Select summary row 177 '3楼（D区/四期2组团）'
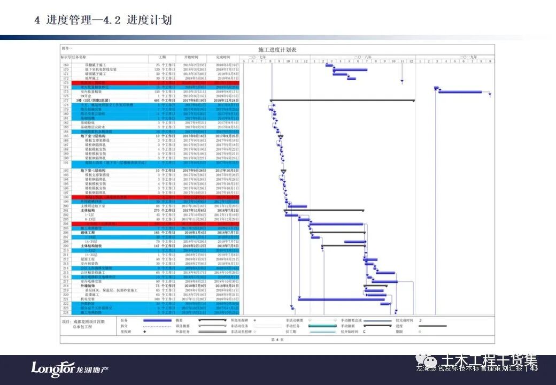The height and width of the screenshot is (385, 556). [150, 101]
